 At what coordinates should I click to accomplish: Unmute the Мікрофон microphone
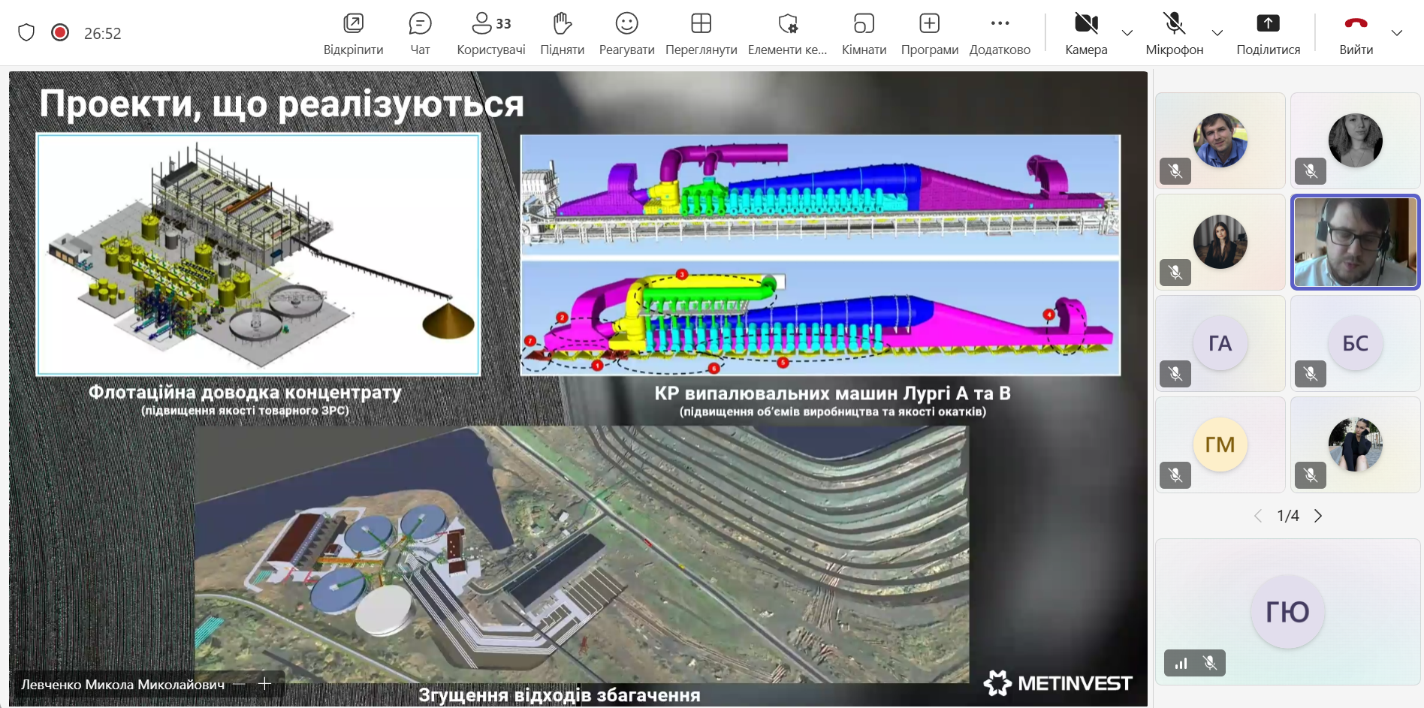[x=1174, y=33]
